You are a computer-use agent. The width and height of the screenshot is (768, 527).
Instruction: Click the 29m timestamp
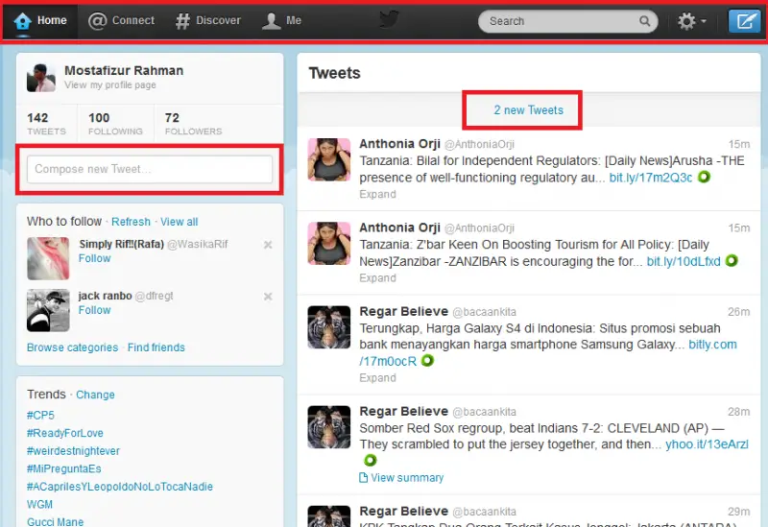point(738,512)
